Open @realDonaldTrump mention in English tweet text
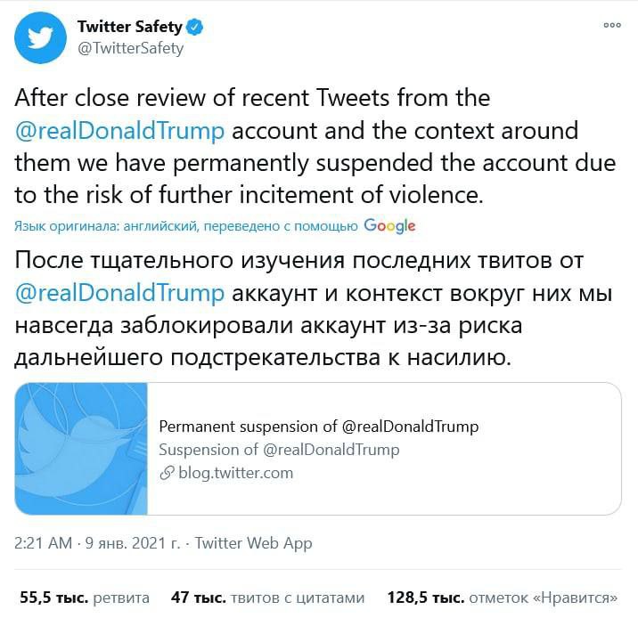 click(x=120, y=130)
